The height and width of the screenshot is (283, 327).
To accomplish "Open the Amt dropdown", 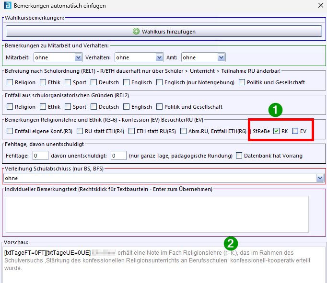I will (x=221, y=57).
